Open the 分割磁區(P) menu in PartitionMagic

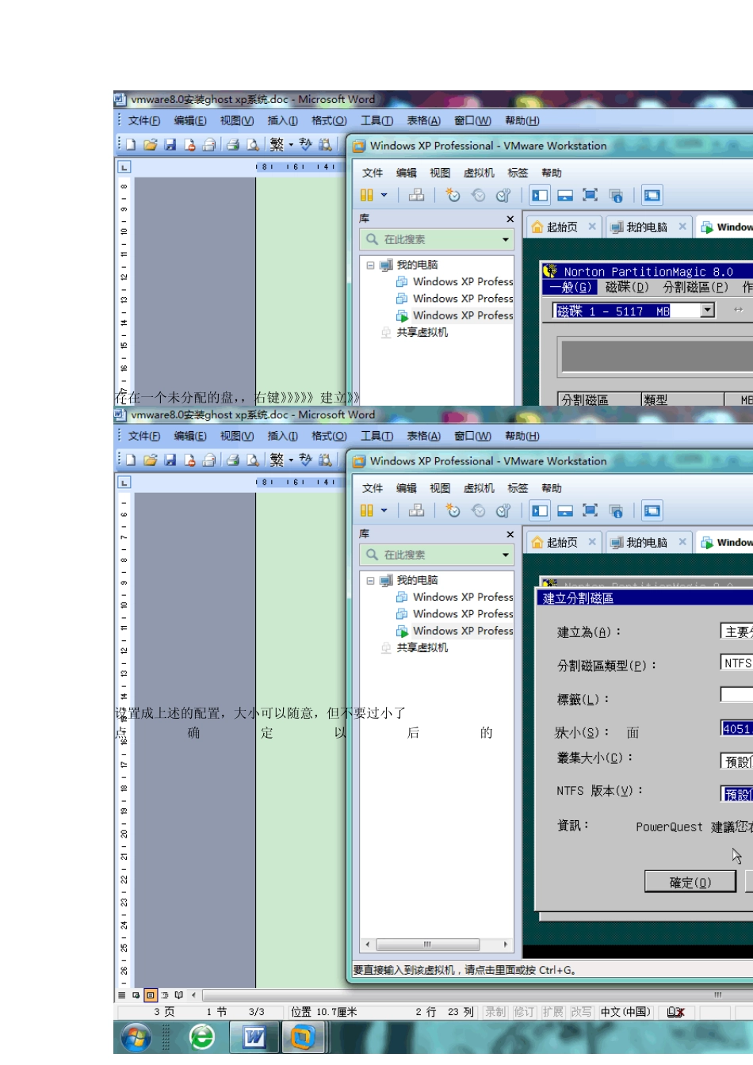click(695, 287)
